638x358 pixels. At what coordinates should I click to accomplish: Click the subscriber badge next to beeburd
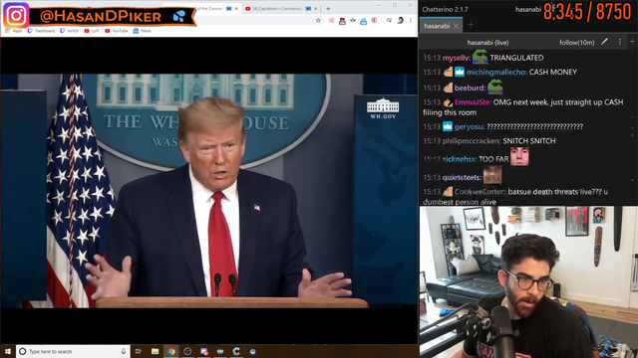click(x=448, y=88)
